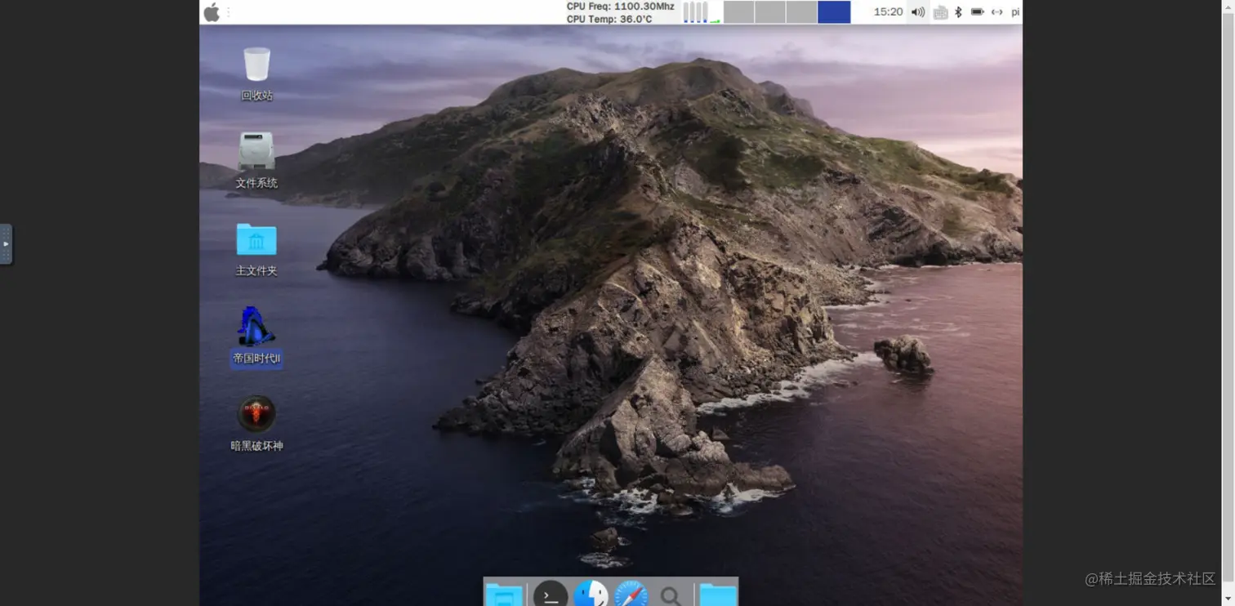1235x606 pixels.
Task: Click the Bluetooth tray icon
Action: (x=958, y=12)
